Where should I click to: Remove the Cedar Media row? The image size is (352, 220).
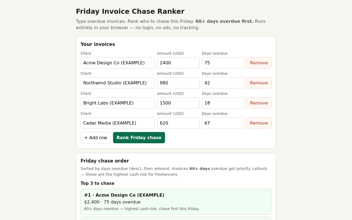click(259, 123)
